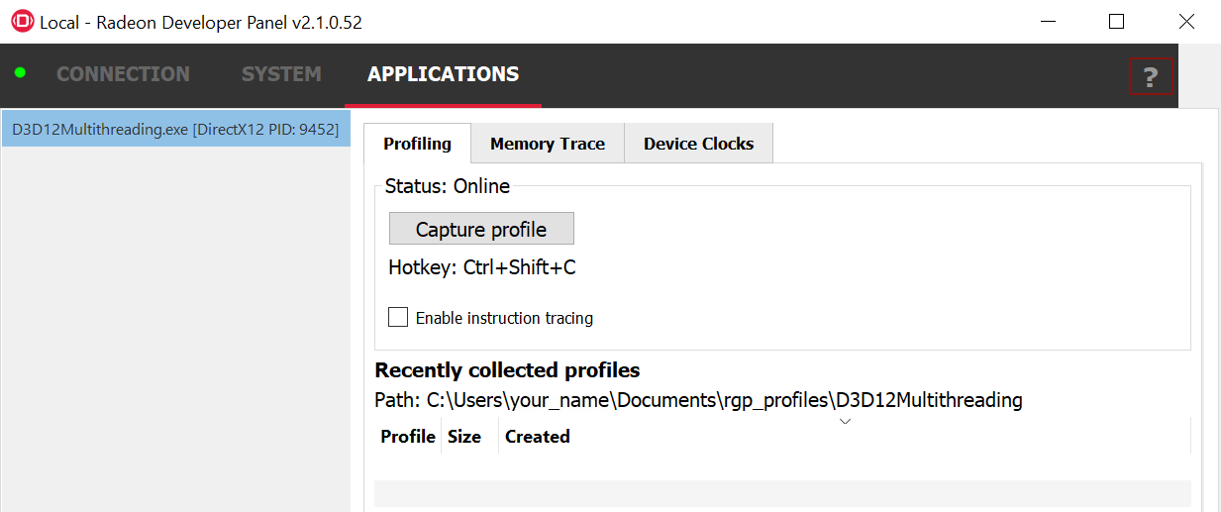Open help via question mark icon

tap(1150, 76)
